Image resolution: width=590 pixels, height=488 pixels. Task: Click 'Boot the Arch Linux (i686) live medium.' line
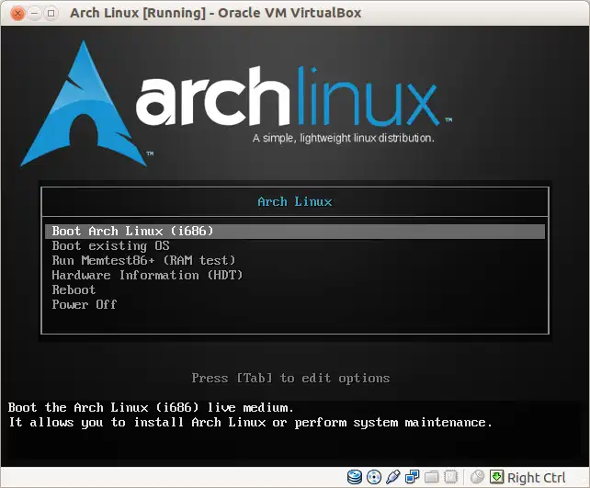tap(151, 407)
